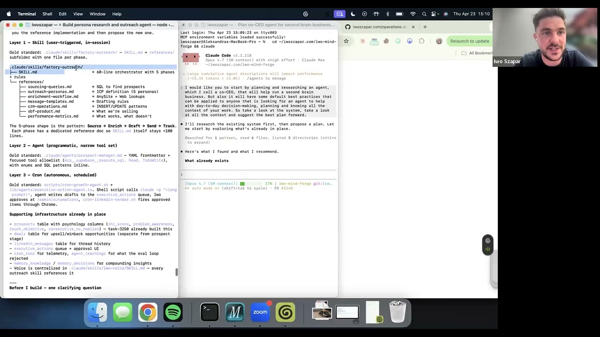The width and height of the screenshot is (600, 337).
Task: Open Terminal from the Dock
Action: (210, 313)
